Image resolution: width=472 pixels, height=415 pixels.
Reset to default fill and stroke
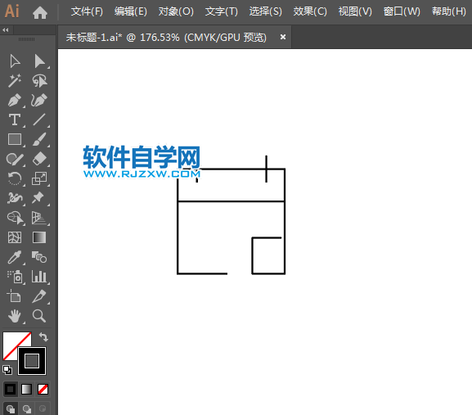coord(7,370)
